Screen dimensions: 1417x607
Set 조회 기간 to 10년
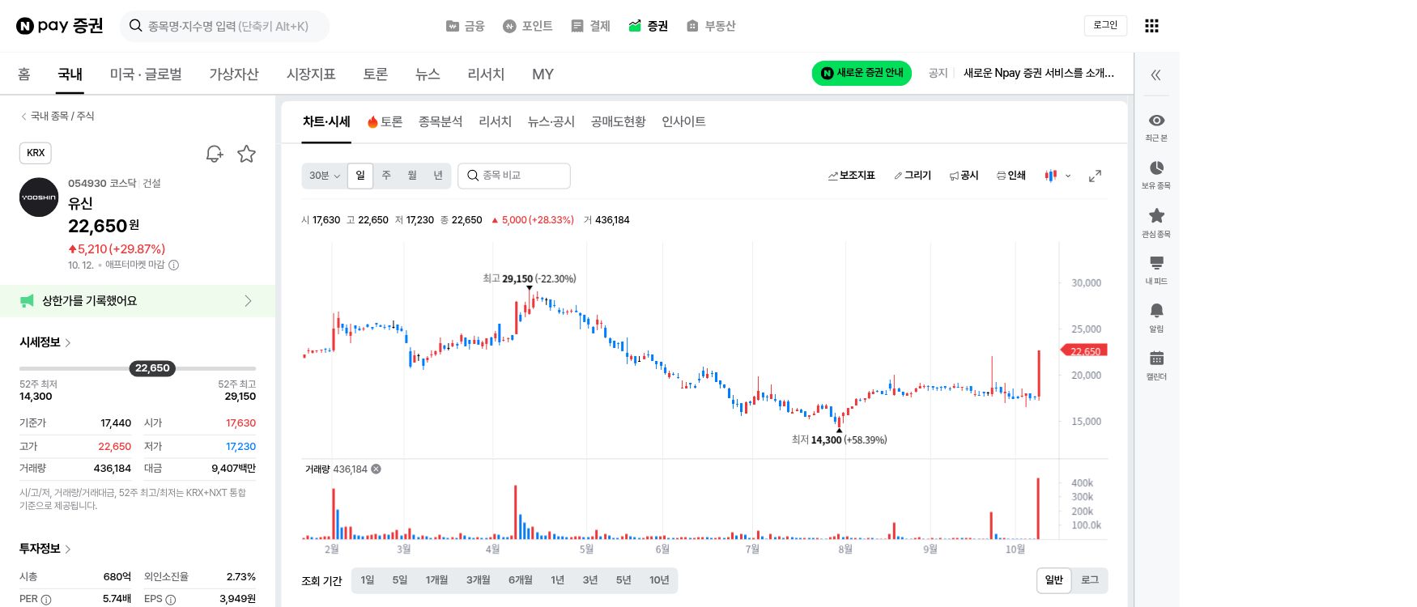click(x=659, y=580)
